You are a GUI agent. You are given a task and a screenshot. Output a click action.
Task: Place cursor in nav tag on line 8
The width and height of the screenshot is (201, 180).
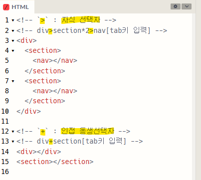click(x=55, y=91)
